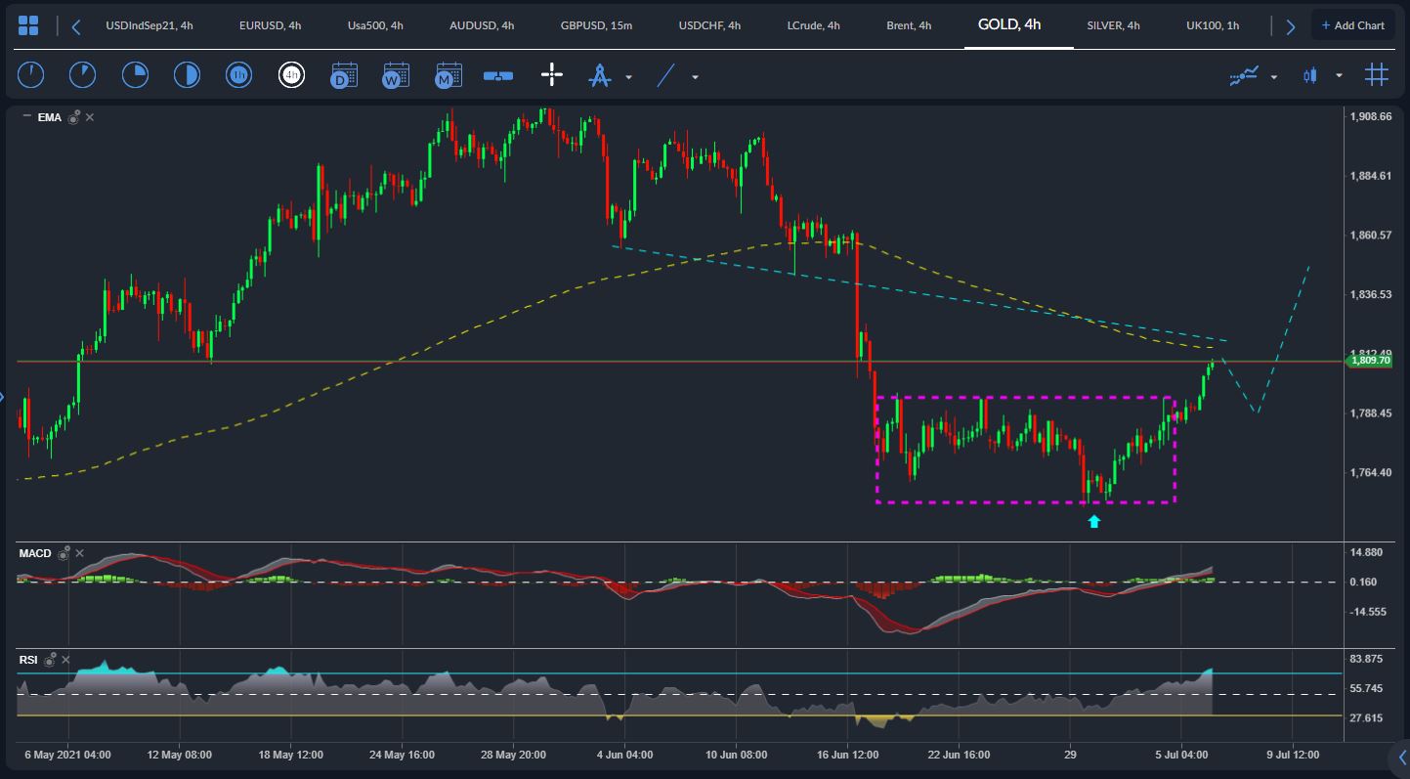1410x779 pixels.
Task: Collapse the EMA indicator legend
Action: coord(26,117)
